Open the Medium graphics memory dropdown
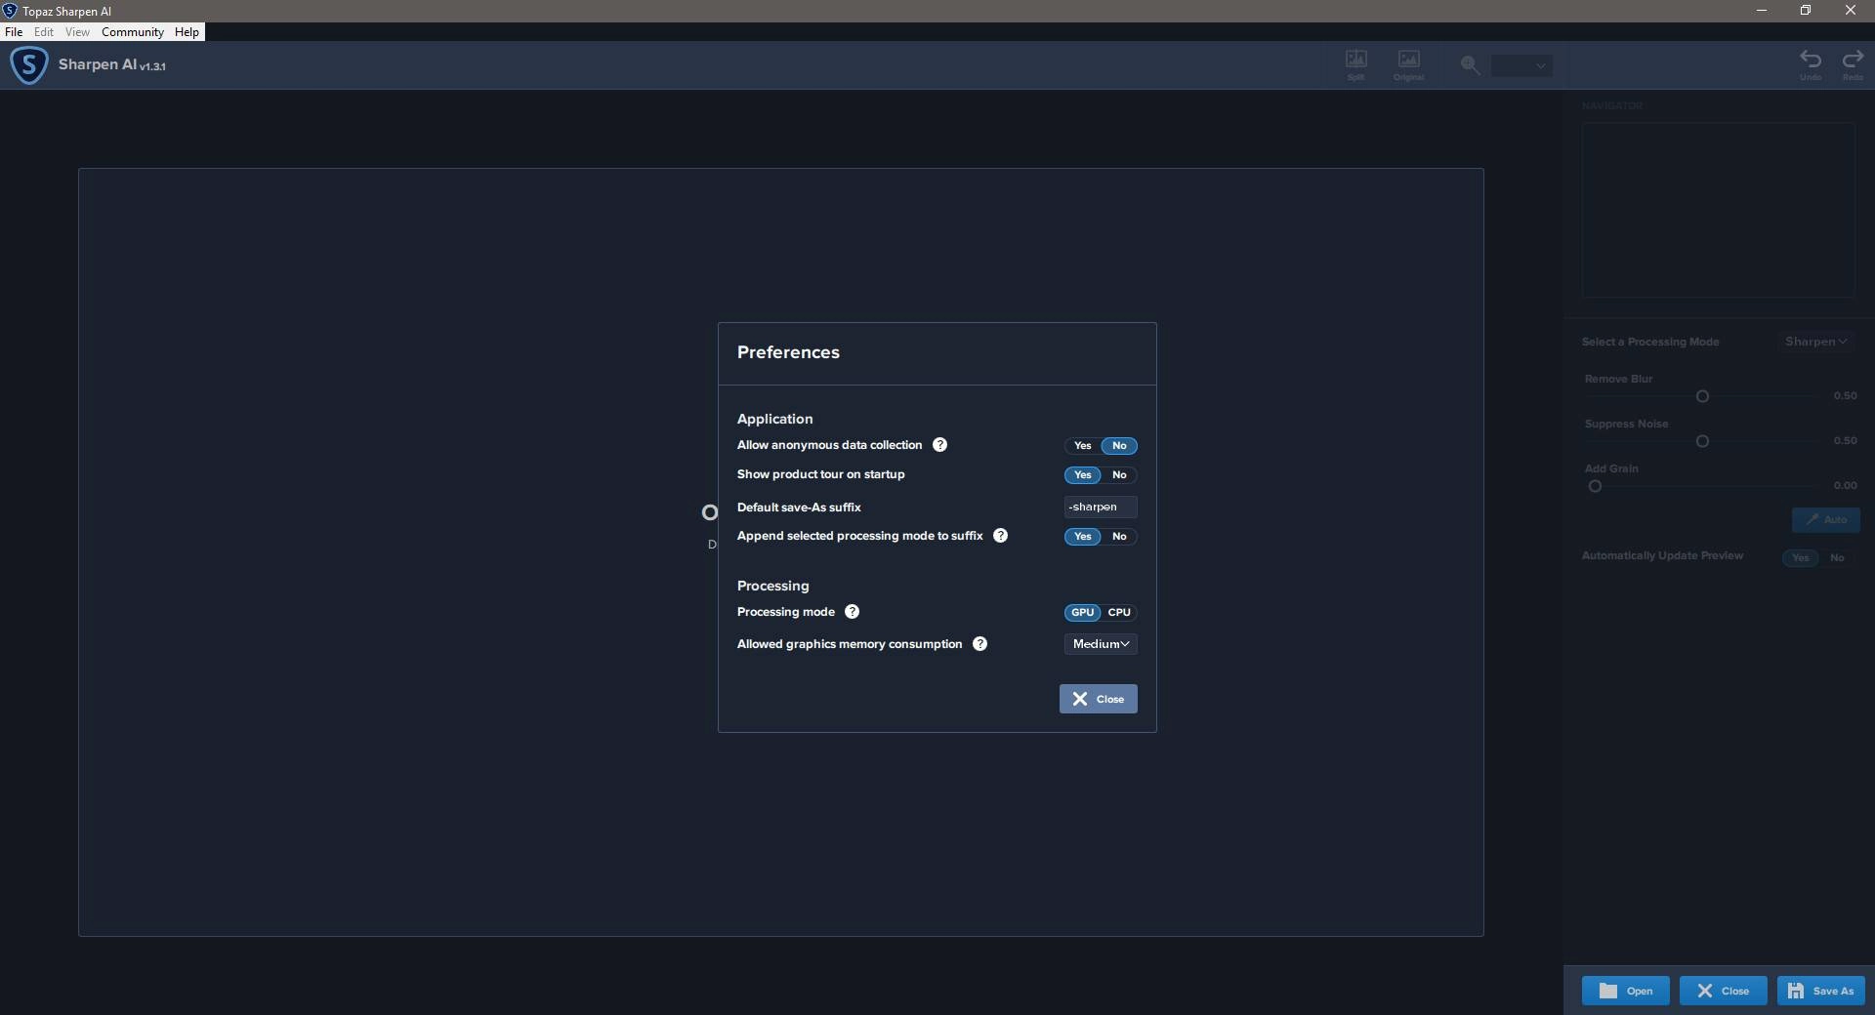Screen dimensions: 1875x1015 tap(1101, 644)
